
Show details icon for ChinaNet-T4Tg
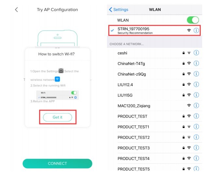196,63
